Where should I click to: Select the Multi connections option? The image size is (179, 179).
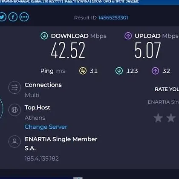tap(32, 95)
